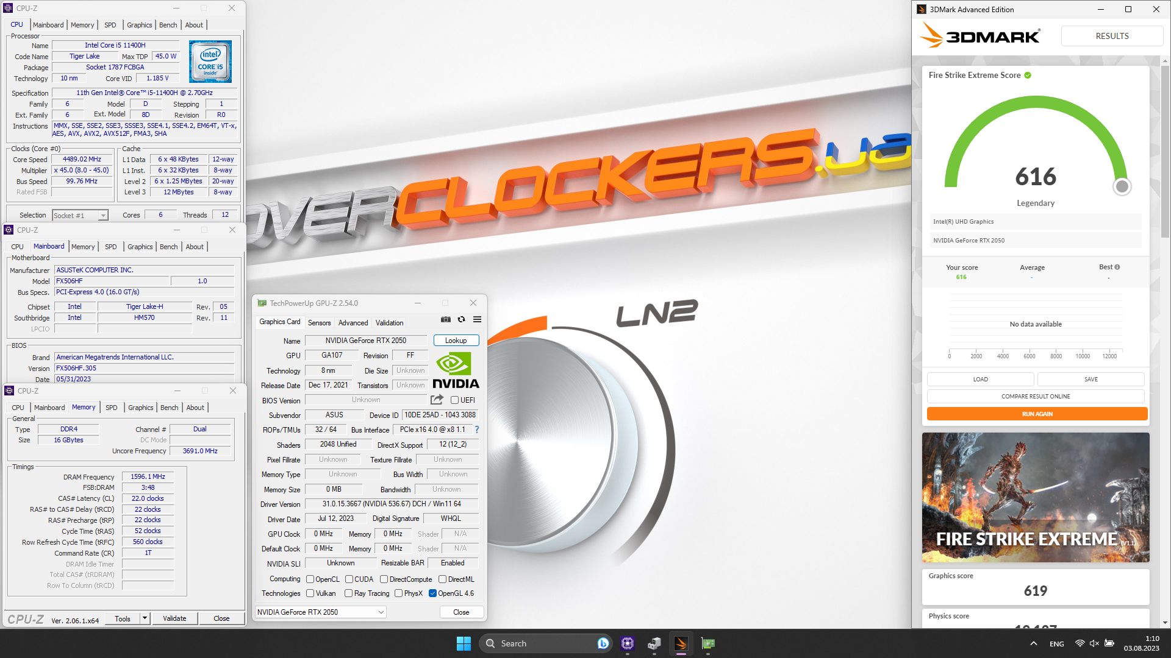This screenshot has height=658, width=1171.
Task: Click the RUN AGAIN button in 3DMark
Action: click(x=1037, y=414)
